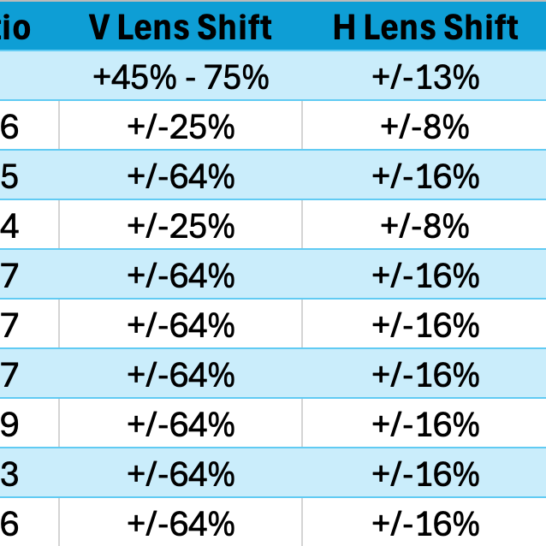Click the "H Lens Shift" column header

coord(425,27)
